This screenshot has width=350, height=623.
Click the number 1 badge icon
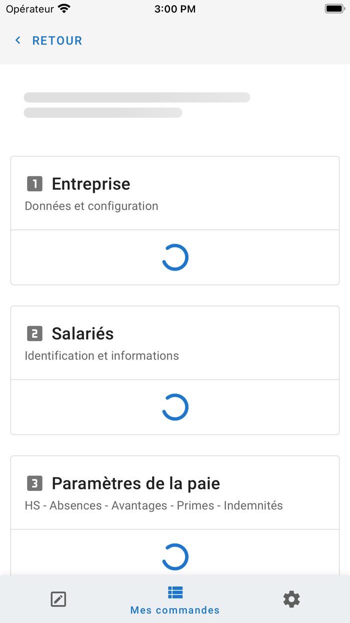(x=34, y=184)
